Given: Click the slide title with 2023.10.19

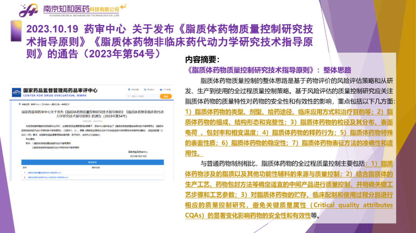Looking at the screenshot, I should (x=169, y=41).
